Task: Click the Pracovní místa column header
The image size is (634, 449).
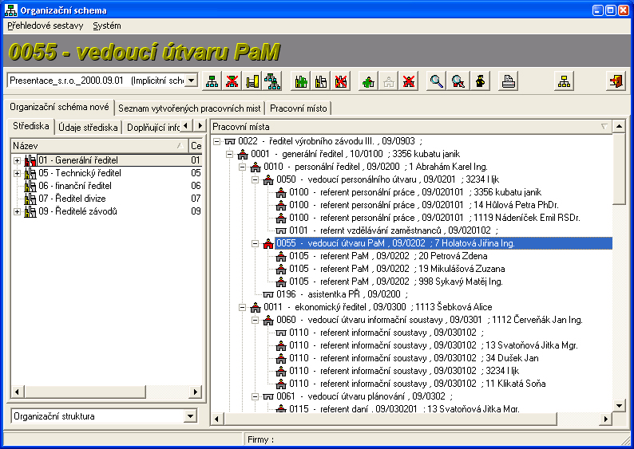Action: 410,127
